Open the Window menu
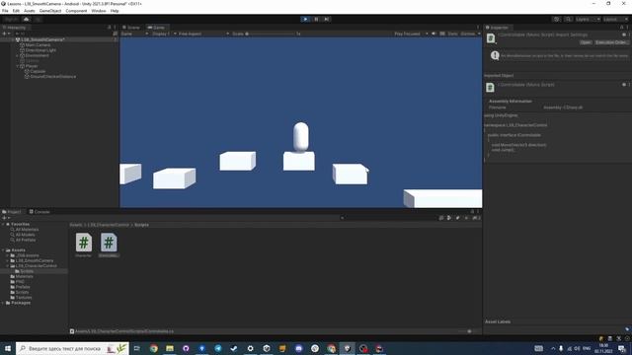The height and width of the screenshot is (355, 632). [99, 11]
